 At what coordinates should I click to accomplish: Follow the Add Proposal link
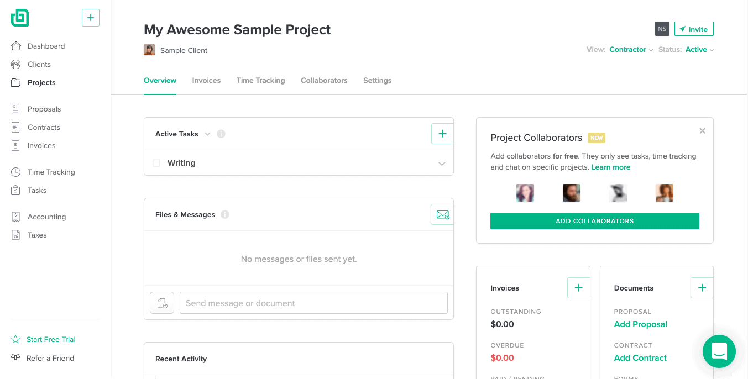(x=641, y=324)
